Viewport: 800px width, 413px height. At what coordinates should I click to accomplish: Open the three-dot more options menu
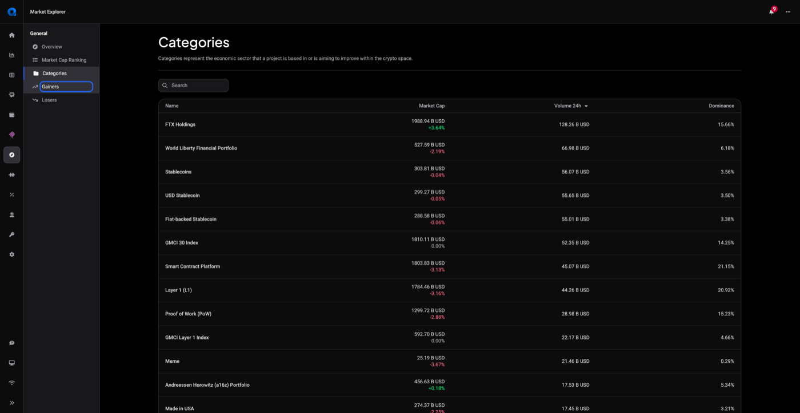coord(788,12)
